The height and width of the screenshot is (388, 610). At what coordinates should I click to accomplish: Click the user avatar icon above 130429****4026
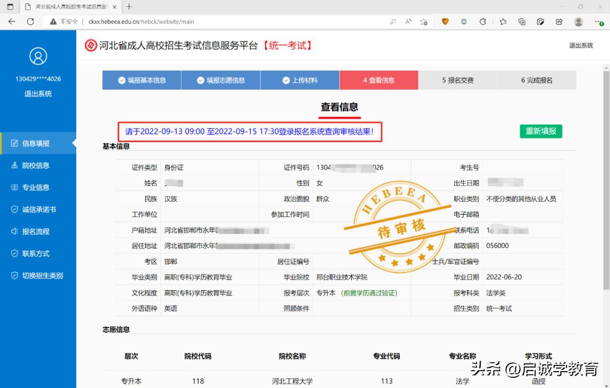(38, 56)
